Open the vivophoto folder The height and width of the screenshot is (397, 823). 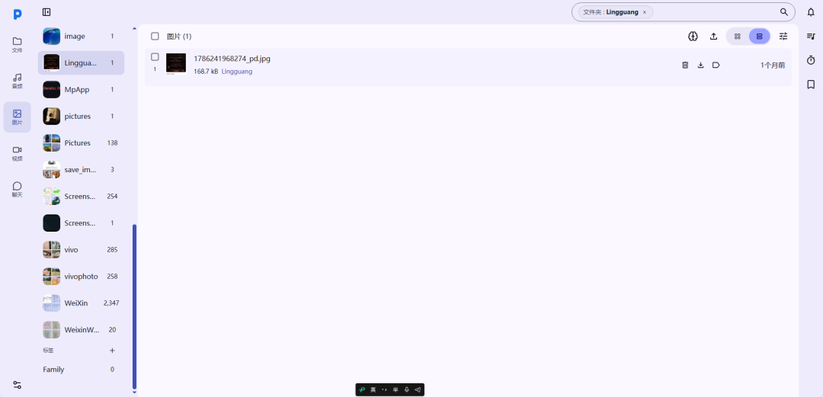point(81,276)
